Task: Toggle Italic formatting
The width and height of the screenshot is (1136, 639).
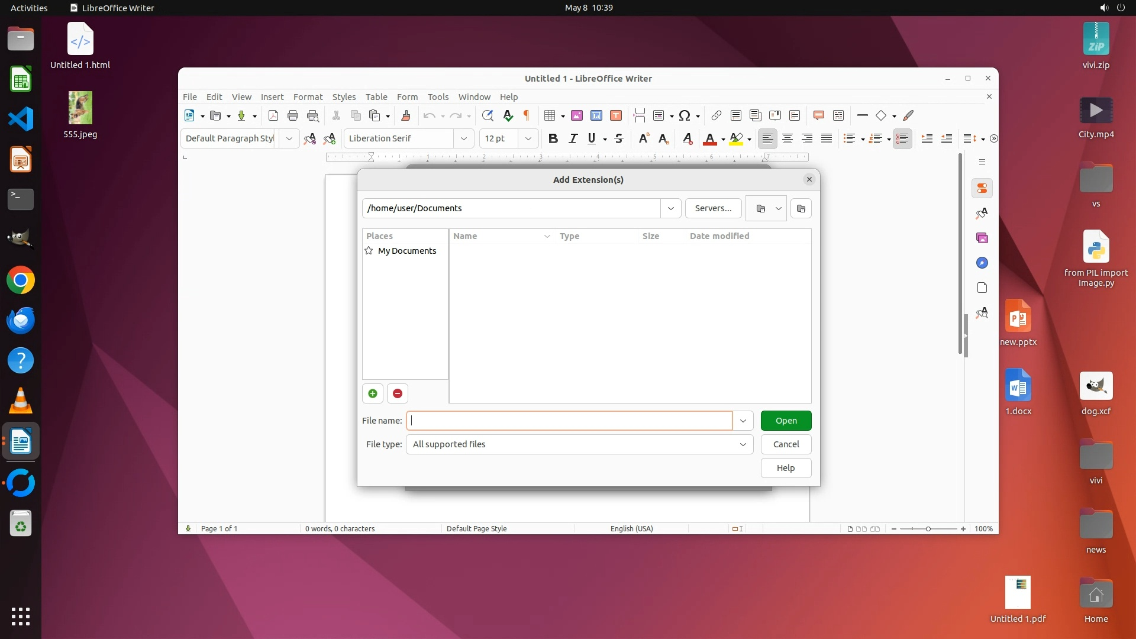Action: [x=572, y=138]
